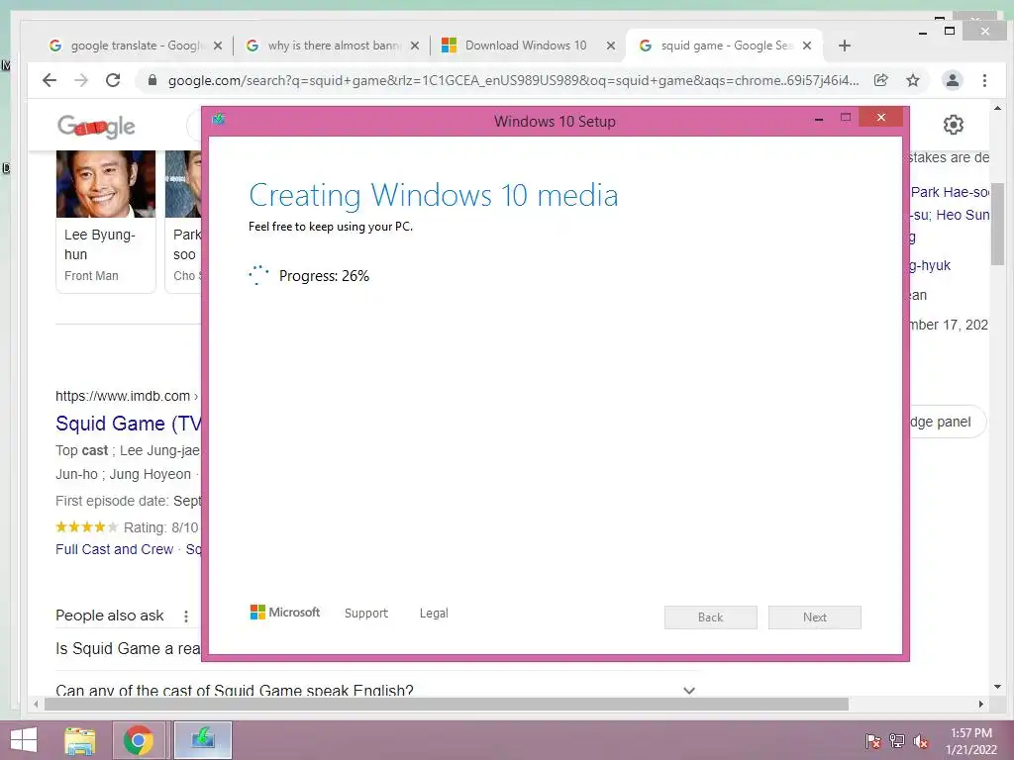Close the google translate tab

click(218, 46)
